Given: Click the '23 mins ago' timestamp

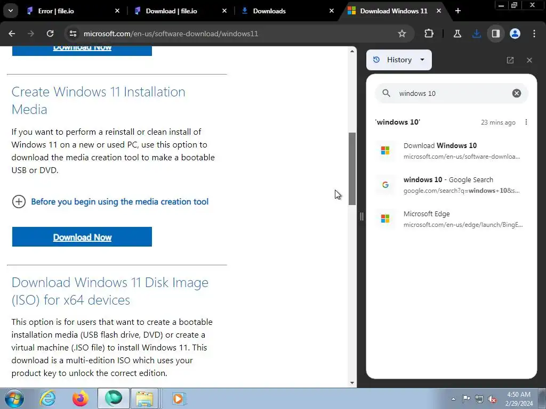Looking at the screenshot, I should (498, 122).
